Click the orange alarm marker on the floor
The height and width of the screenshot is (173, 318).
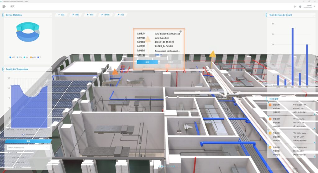tap(115, 72)
